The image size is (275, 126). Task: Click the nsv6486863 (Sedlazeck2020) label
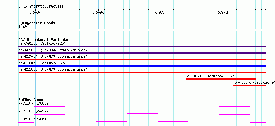pyautogui.click(x=210, y=76)
